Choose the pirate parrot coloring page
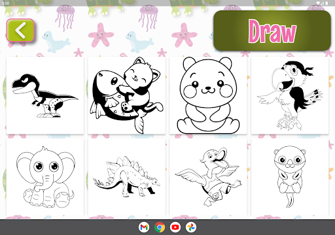This screenshot has height=235, width=335. [x=290, y=95]
